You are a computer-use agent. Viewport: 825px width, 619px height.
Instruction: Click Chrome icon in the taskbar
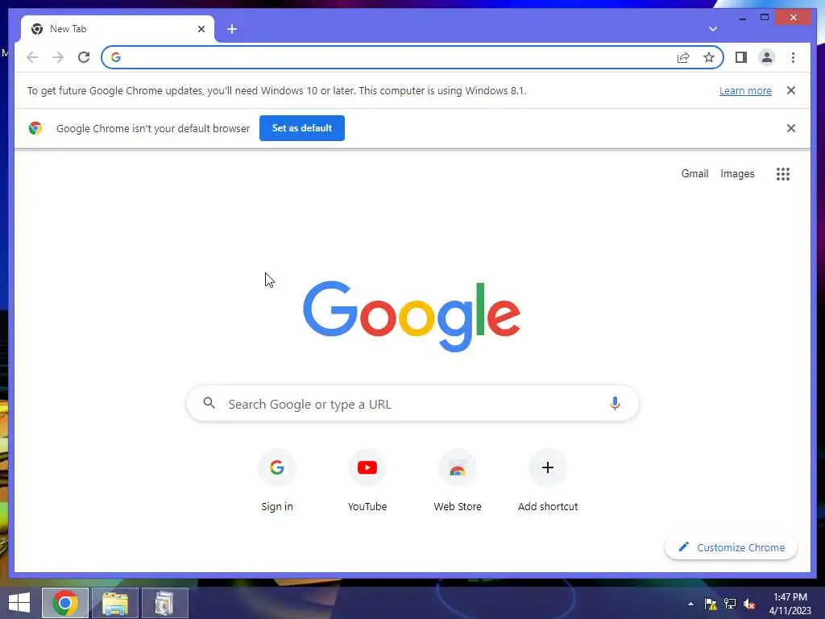pyautogui.click(x=65, y=603)
